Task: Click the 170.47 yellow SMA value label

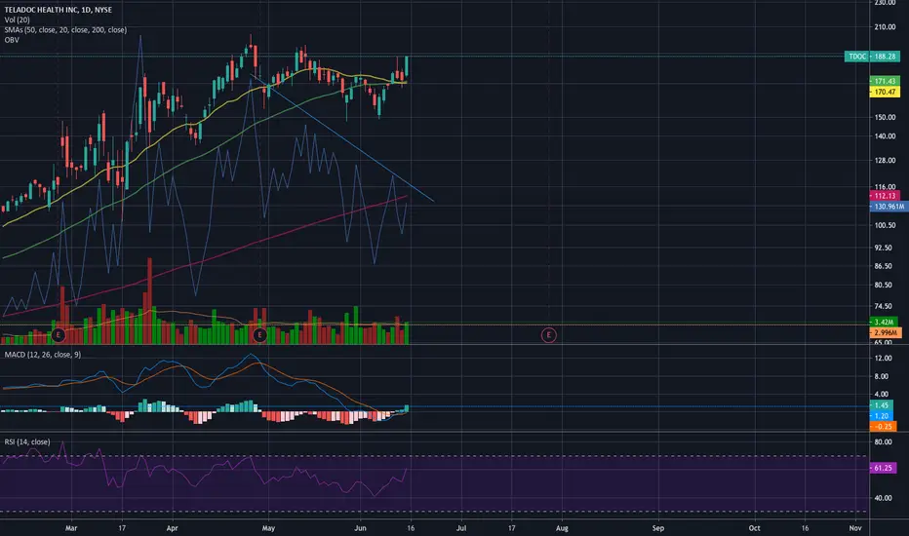Action: [x=885, y=92]
